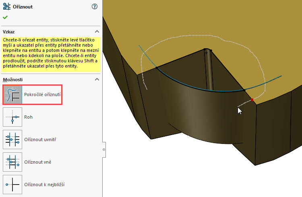Confirm trim with the green checkmark
Image resolution: width=302 pixels, height=197 pixels.
5,17
